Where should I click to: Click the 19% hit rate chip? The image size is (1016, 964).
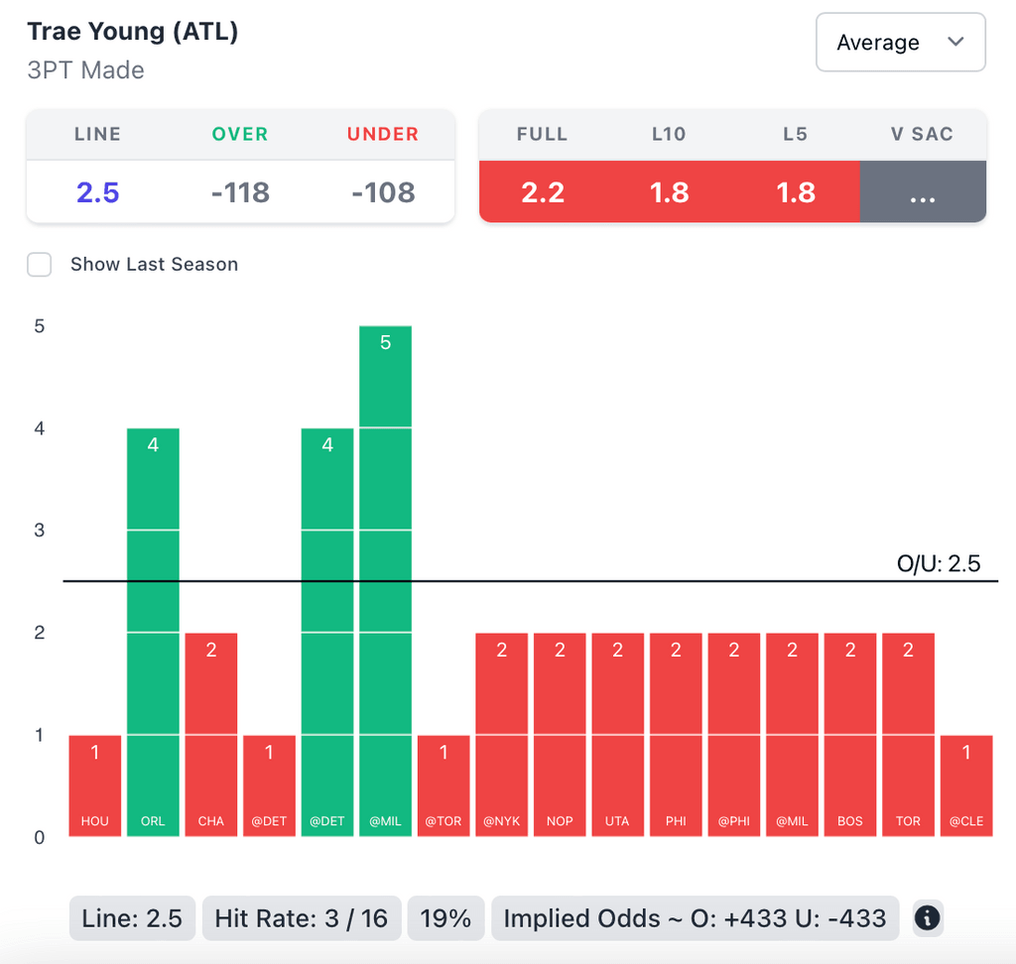click(445, 918)
